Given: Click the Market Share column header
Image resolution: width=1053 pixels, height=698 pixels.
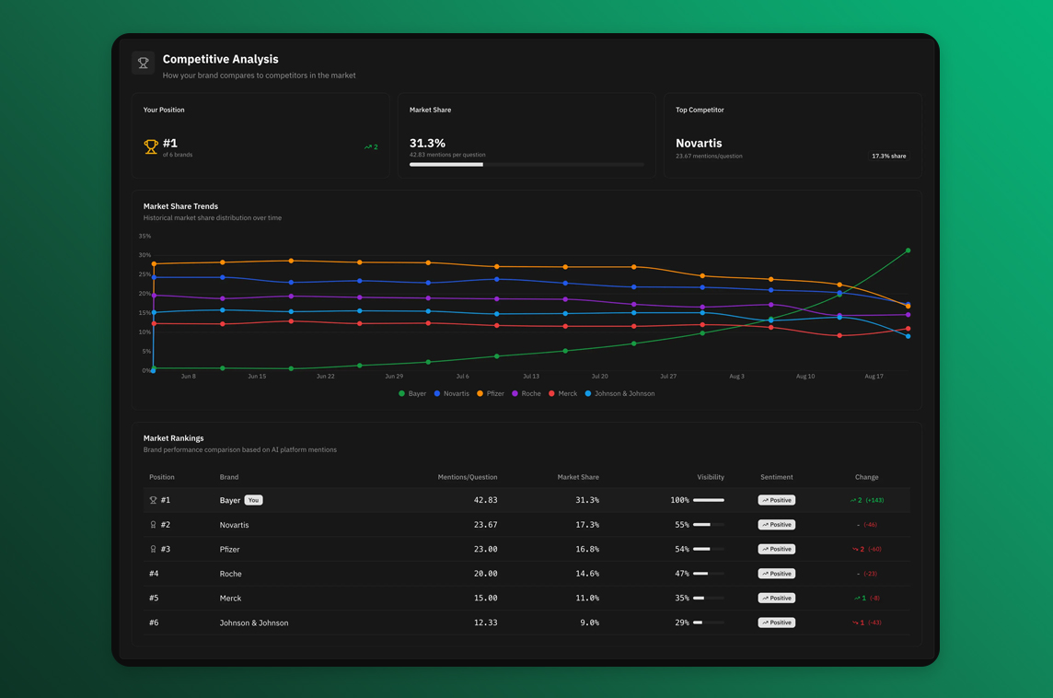Looking at the screenshot, I should click(578, 477).
